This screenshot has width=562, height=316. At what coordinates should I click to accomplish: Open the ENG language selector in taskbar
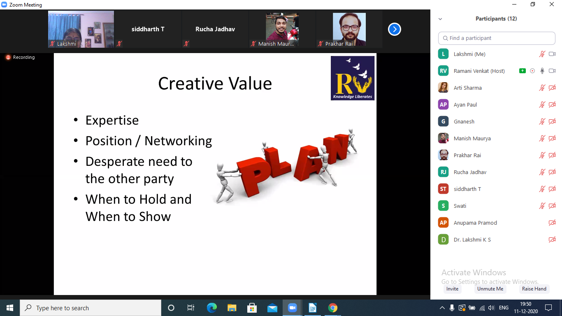click(504, 308)
